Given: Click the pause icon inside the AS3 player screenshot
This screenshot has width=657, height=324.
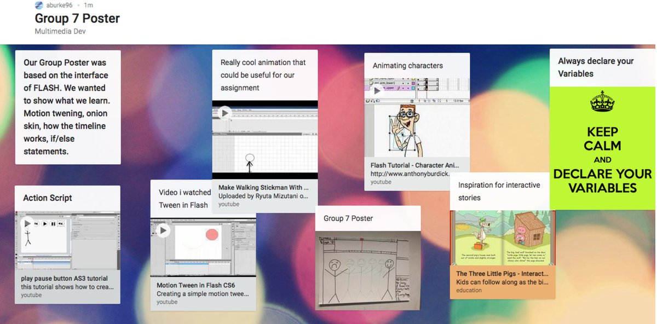Looking at the screenshot, I should 54,224.
